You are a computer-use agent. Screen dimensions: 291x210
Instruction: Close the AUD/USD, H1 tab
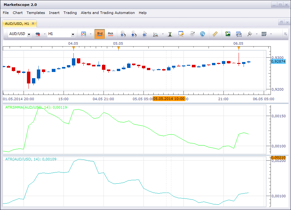(x=33, y=23)
